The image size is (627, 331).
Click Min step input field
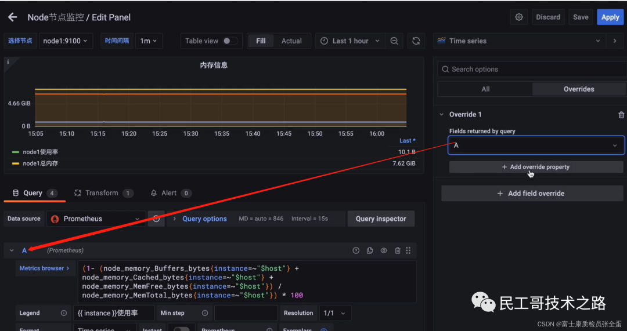coord(246,313)
